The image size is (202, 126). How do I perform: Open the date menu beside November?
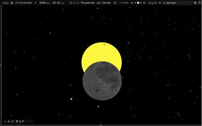[x=17, y=3]
